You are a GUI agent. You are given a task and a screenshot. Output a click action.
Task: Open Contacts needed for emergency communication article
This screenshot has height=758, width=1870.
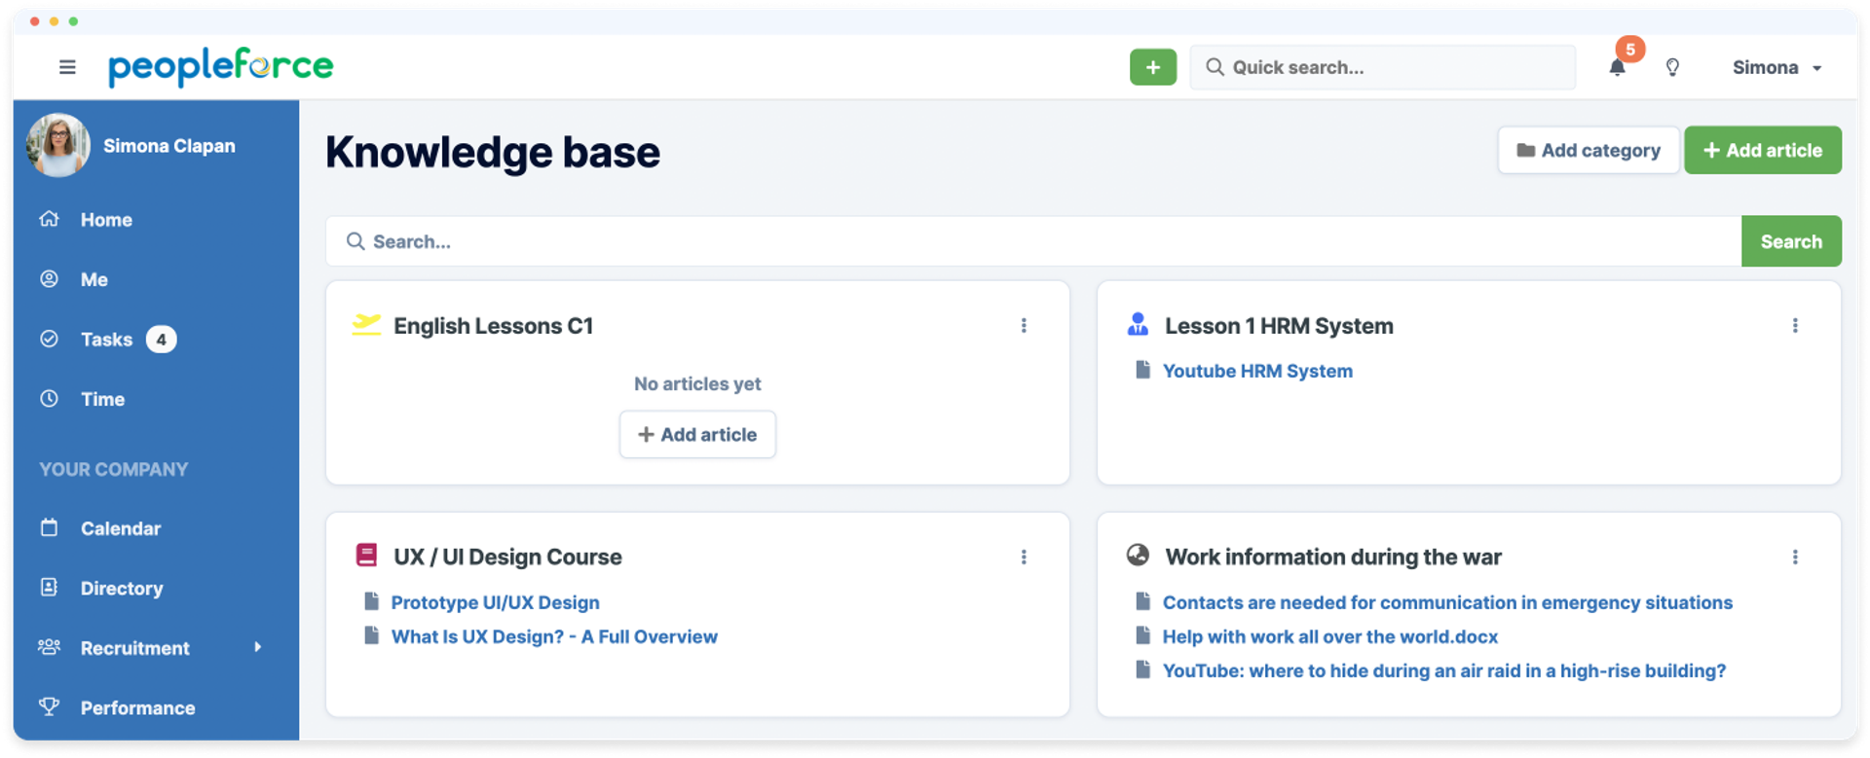(1447, 602)
